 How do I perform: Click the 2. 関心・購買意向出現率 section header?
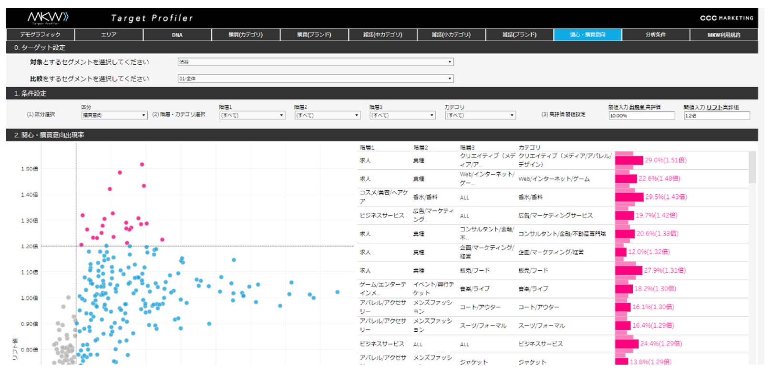tap(382, 135)
